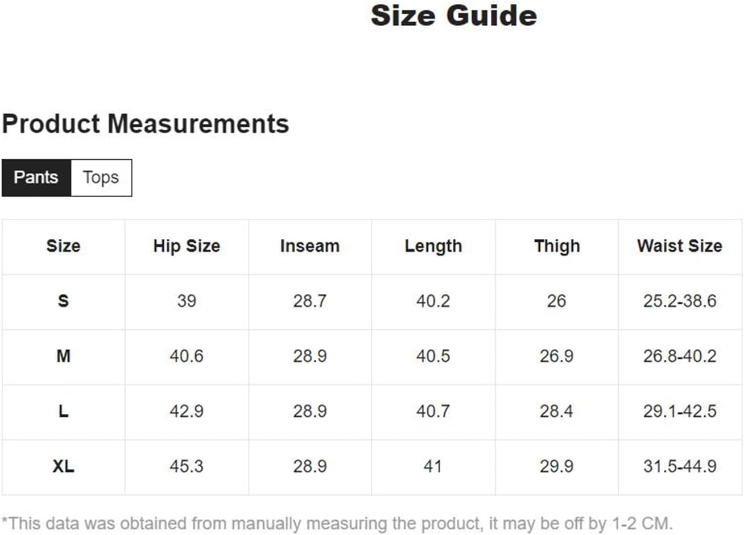Viewport: 744px width, 535px height.
Task: Click the 40.2 length cell
Action: [433, 301]
